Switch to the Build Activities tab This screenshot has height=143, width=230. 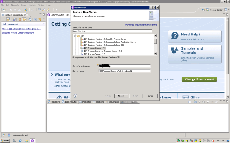pyautogui.click(x=70, y=102)
